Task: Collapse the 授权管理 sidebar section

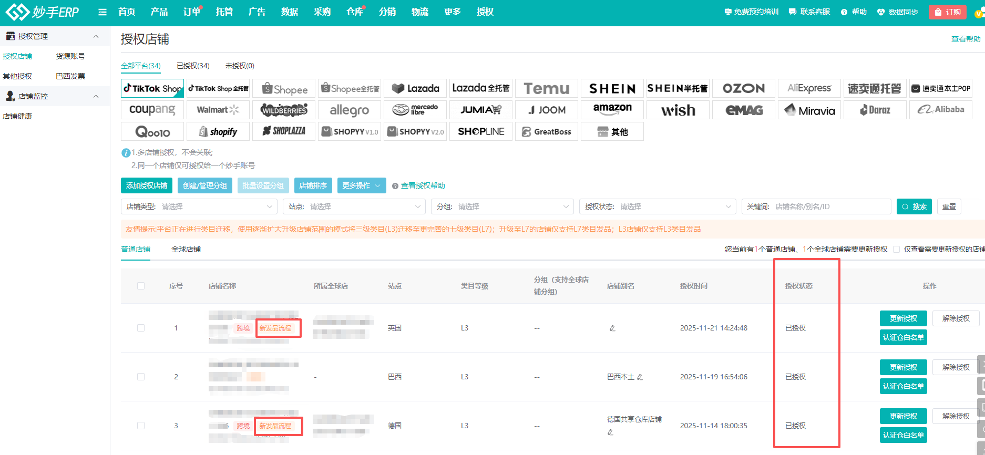Action: pos(96,36)
